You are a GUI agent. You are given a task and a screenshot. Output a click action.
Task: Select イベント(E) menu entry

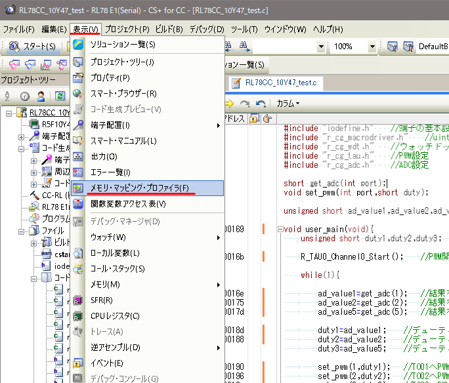(x=148, y=363)
